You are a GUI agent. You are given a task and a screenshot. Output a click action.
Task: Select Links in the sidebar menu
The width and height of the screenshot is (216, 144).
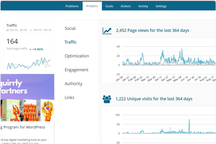click(69, 98)
